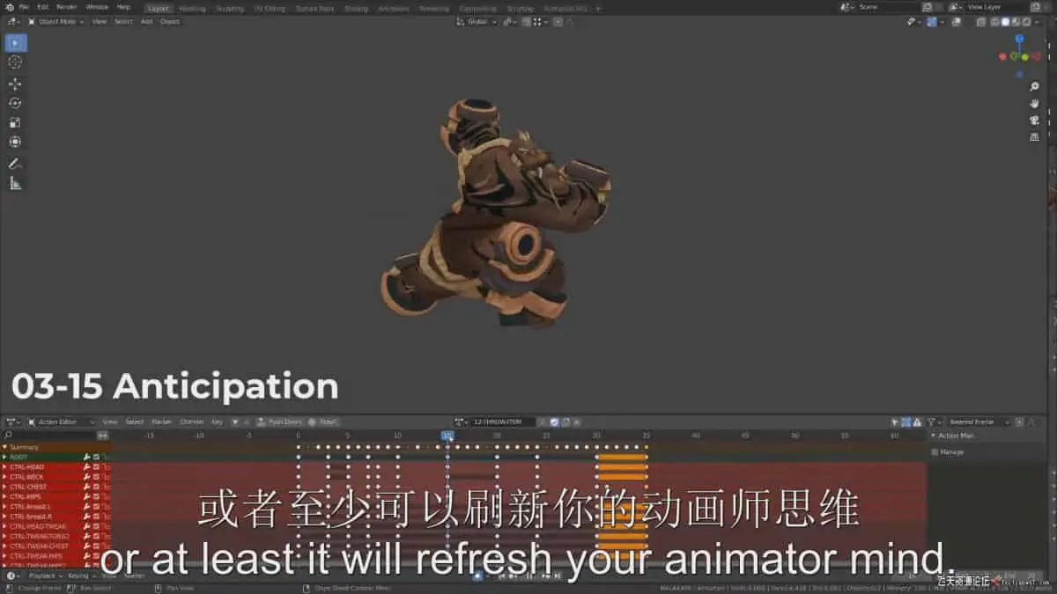Image resolution: width=1057 pixels, height=594 pixels.
Task: Open the Keying popover in timeline footer
Action: (x=81, y=576)
